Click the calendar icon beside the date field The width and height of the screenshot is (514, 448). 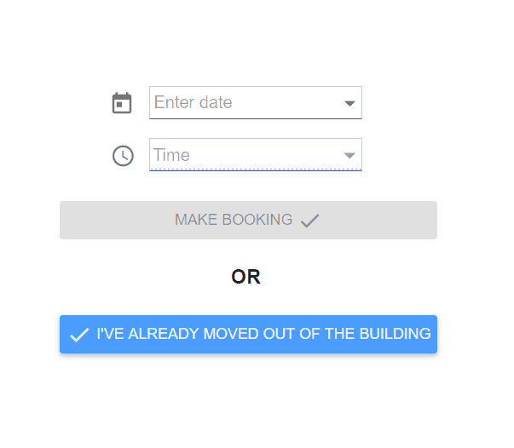pyautogui.click(x=122, y=103)
